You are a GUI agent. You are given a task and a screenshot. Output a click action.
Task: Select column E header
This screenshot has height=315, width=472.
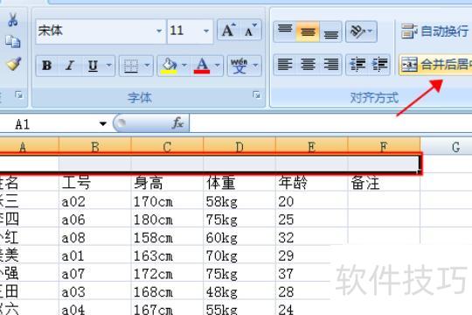pyautogui.click(x=312, y=146)
